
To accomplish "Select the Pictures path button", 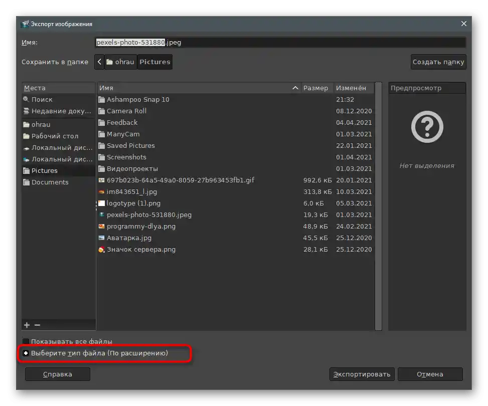I will pos(154,62).
